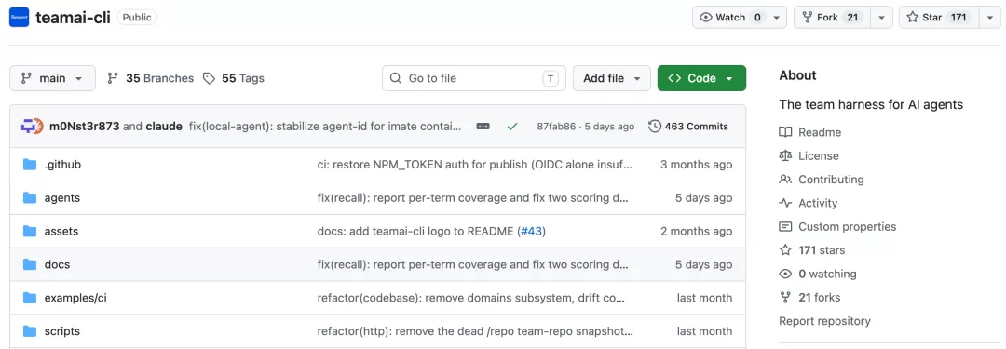Expand commit details ellipsis button
This screenshot has height=349, width=1006.
tap(483, 127)
